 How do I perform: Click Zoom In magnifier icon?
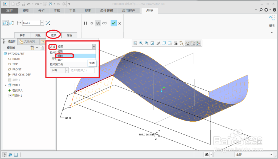pos(141,43)
